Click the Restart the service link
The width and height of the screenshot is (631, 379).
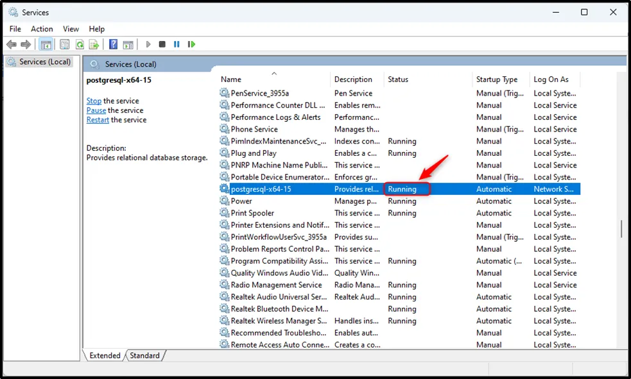(x=98, y=120)
